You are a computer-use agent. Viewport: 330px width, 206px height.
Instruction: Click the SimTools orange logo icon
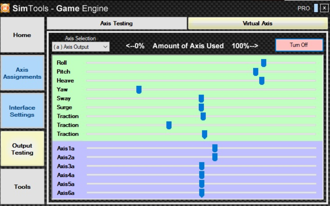(x=5, y=8)
